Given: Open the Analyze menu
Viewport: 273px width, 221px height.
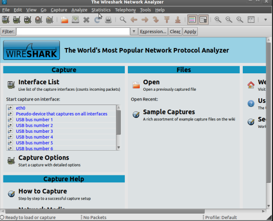Looking at the screenshot, I should (x=79, y=10).
